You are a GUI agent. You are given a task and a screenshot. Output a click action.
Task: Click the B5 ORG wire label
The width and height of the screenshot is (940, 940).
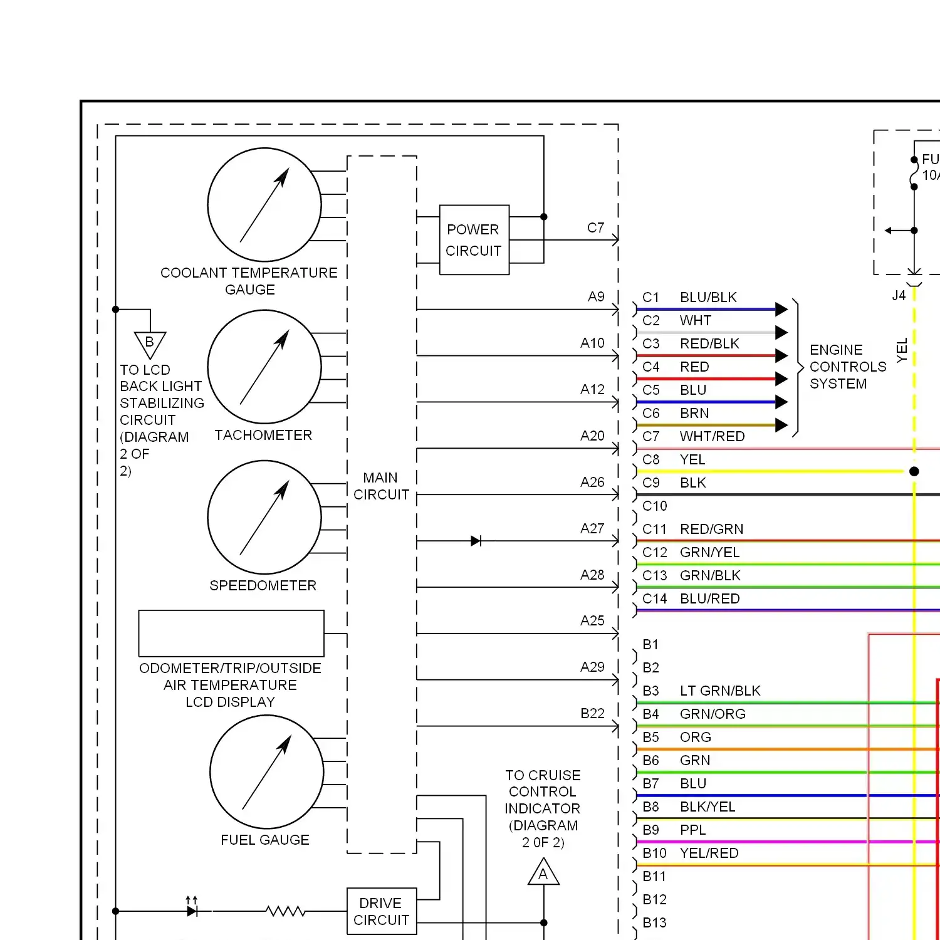[x=677, y=737]
